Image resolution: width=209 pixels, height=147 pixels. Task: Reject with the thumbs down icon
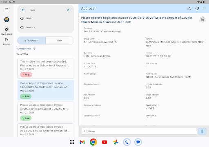(x=197, y=9)
